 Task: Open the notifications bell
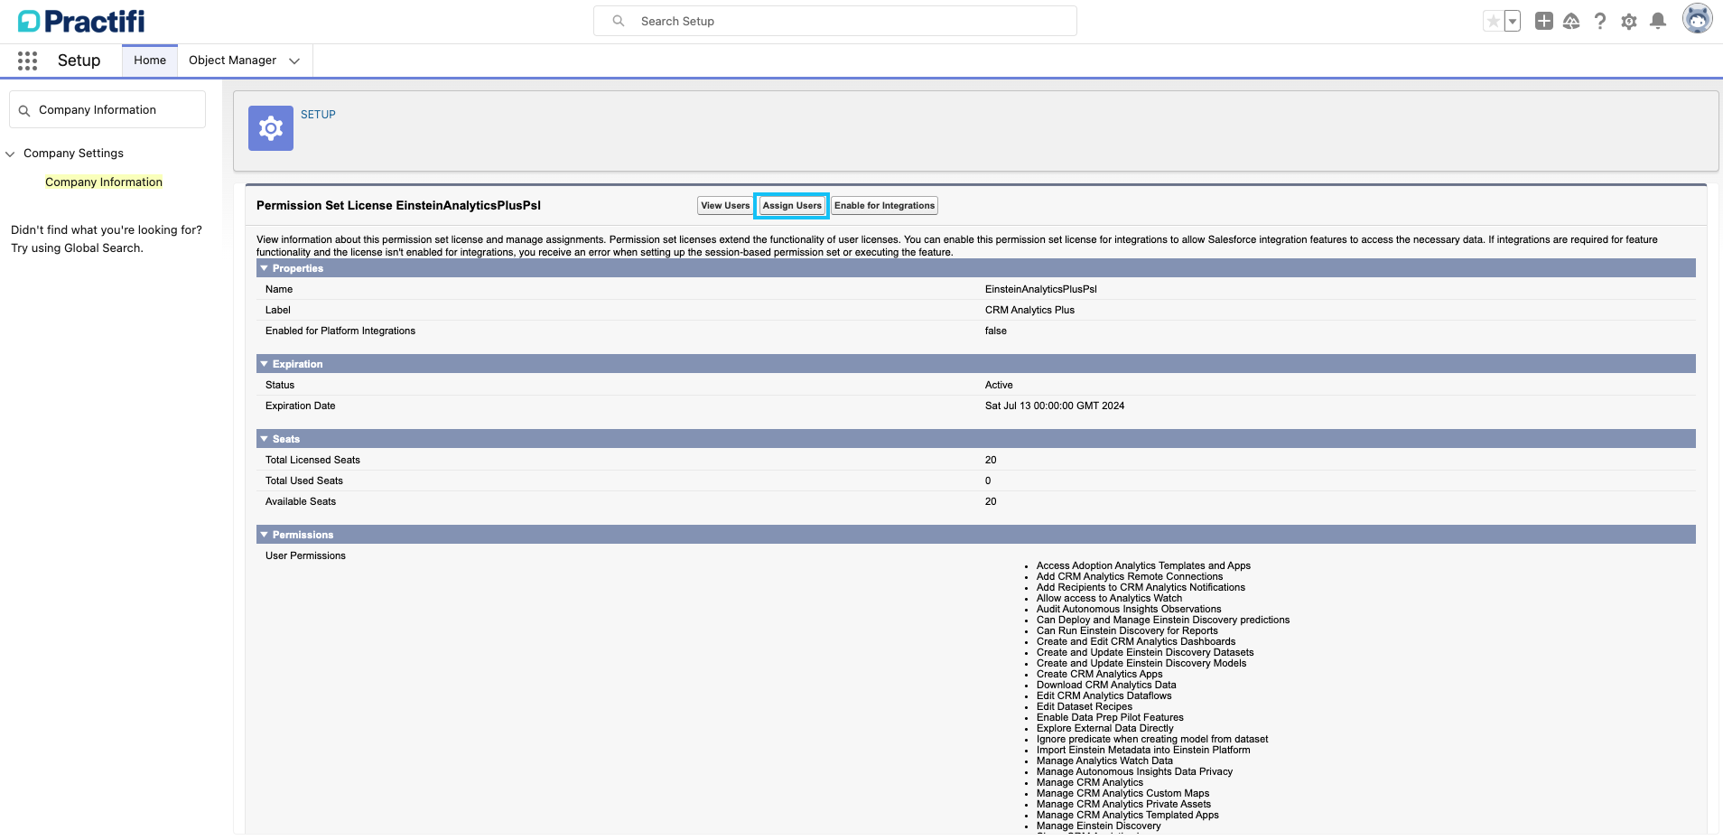pos(1658,21)
